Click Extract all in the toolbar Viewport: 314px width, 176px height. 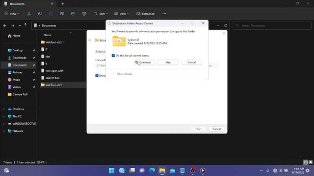[x=145, y=14]
